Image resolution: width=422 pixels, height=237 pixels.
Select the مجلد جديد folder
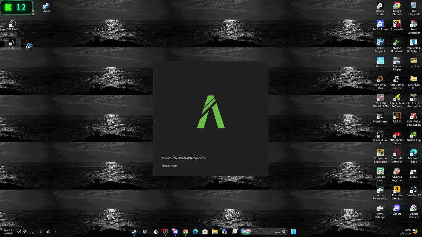(x=413, y=63)
